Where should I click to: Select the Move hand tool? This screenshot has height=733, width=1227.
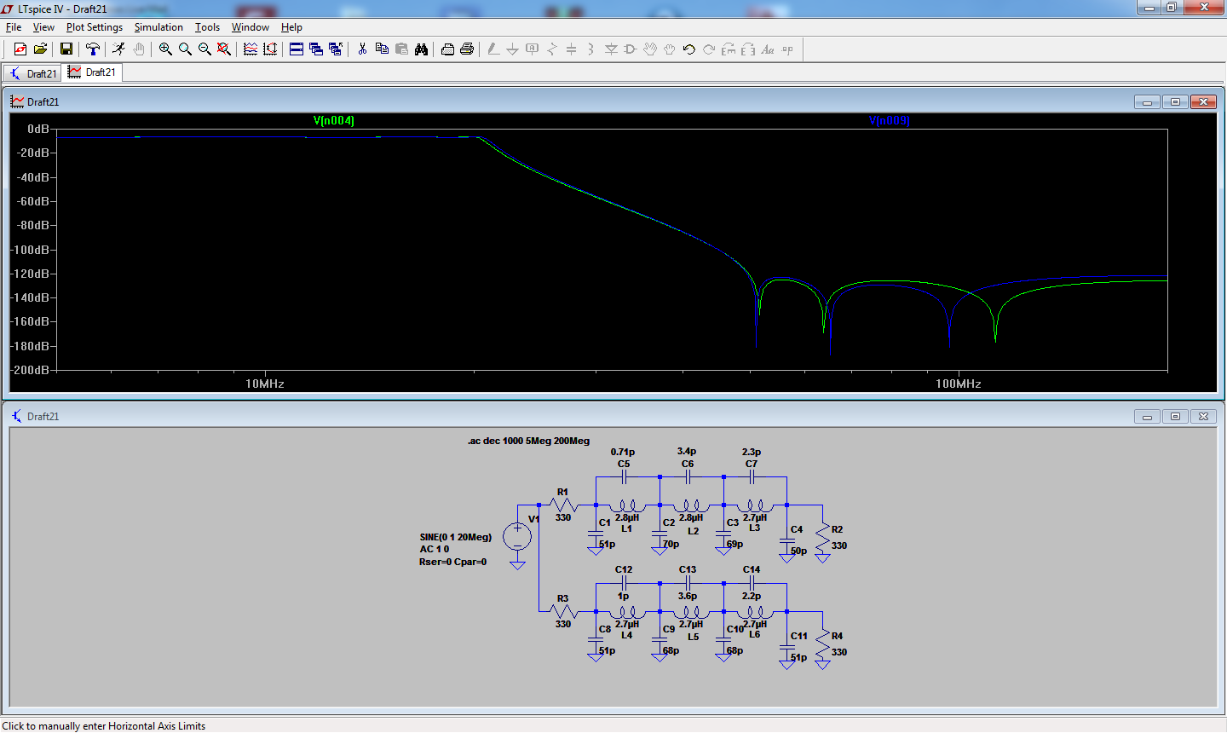click(x=650, y=49)
